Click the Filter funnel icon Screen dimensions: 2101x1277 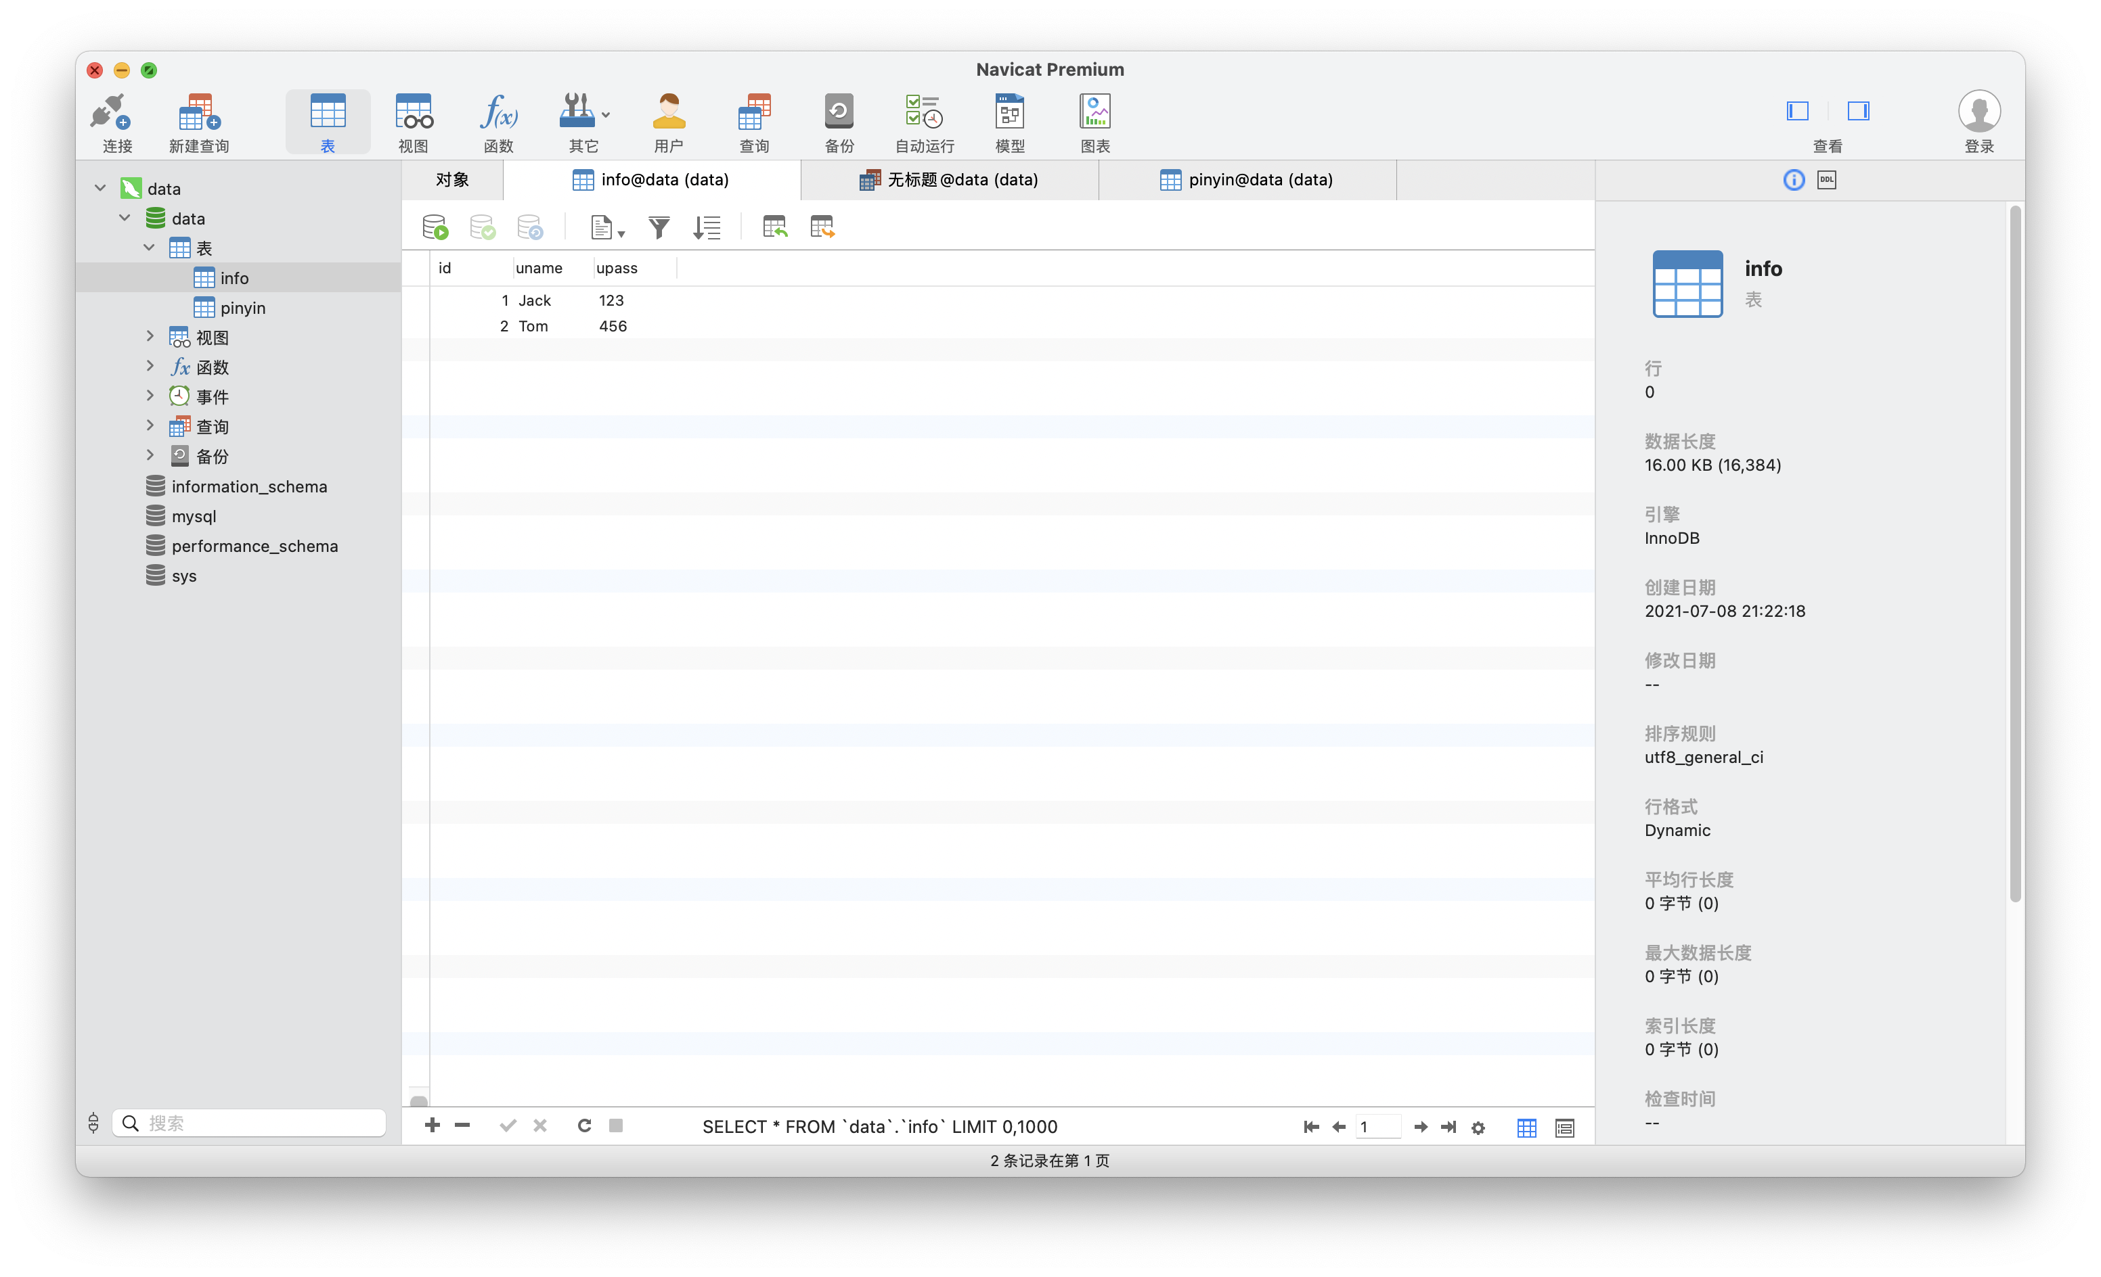[659, 227]
